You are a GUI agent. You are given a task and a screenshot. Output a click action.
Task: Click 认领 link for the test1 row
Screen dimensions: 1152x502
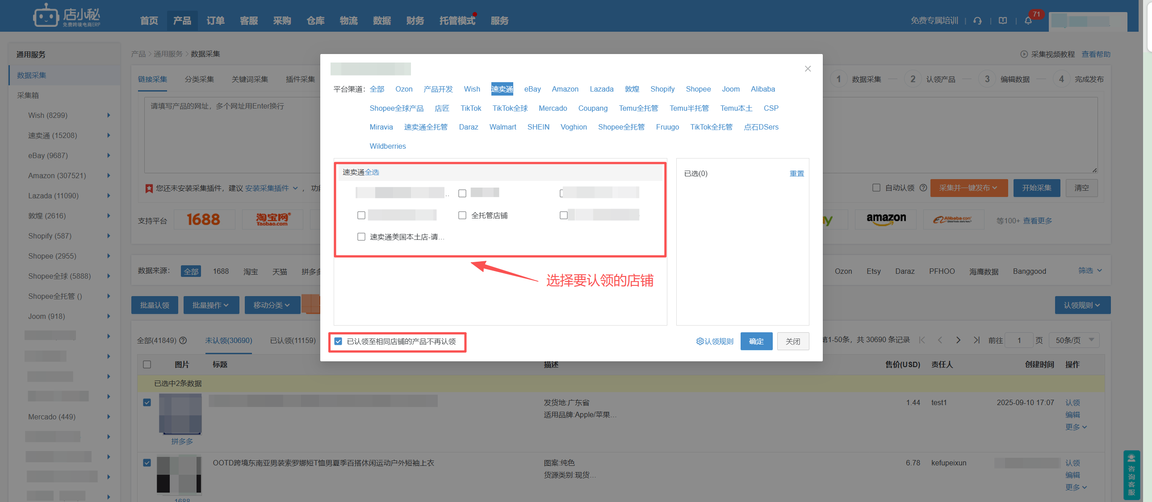click(1072, 403)
